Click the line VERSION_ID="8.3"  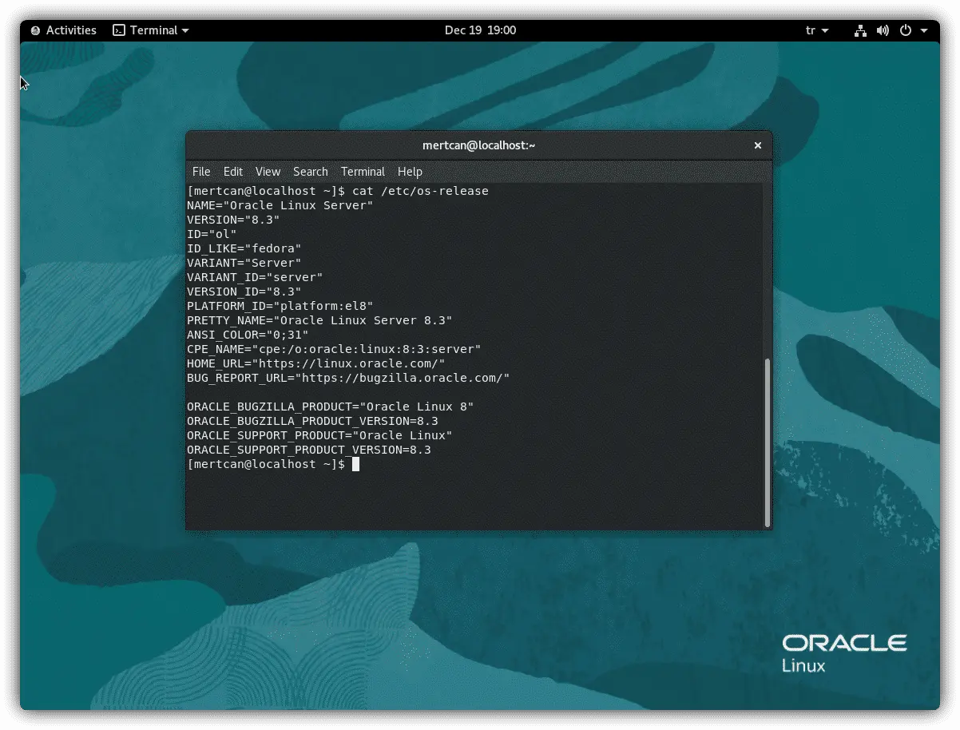tap(244, 292)
